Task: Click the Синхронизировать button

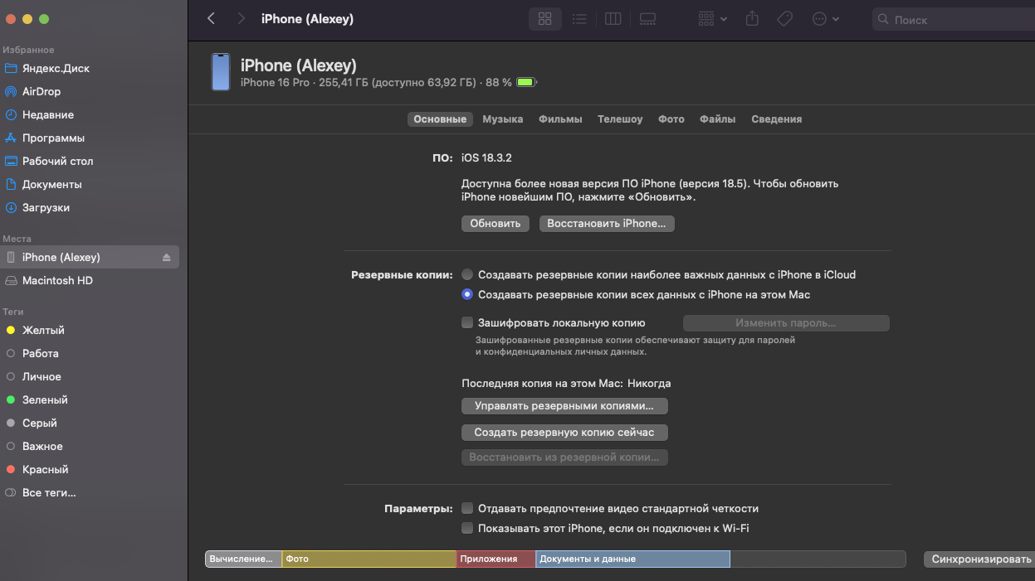Action: coord(979,559)
